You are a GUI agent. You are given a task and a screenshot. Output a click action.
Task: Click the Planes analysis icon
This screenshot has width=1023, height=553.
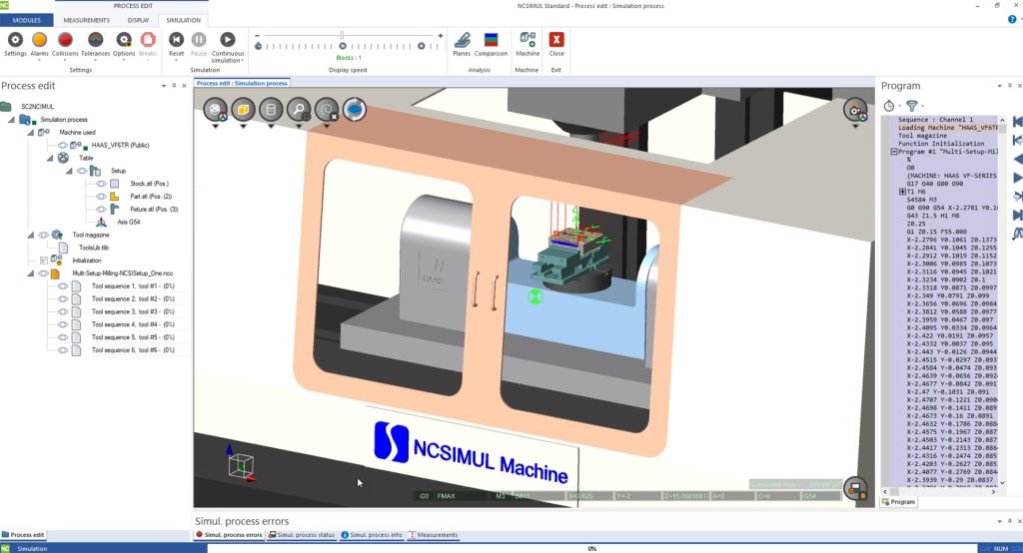click(x=462, y=39)
